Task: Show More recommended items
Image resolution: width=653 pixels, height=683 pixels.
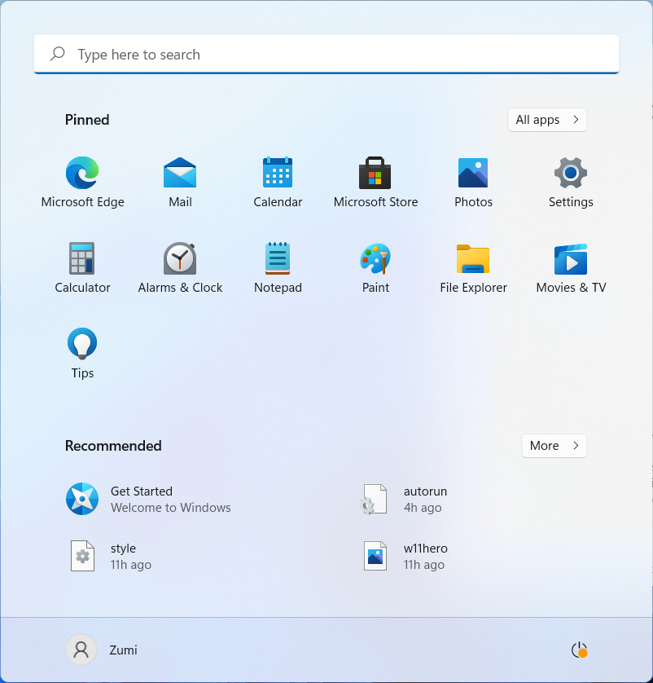Action: click(554, 446)
